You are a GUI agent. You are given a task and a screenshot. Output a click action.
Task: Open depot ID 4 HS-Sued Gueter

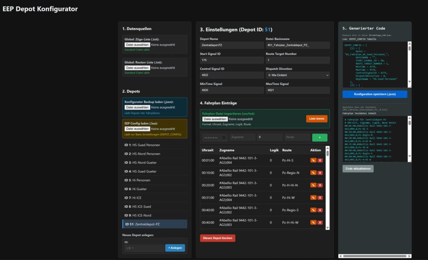tap(155, 172)
